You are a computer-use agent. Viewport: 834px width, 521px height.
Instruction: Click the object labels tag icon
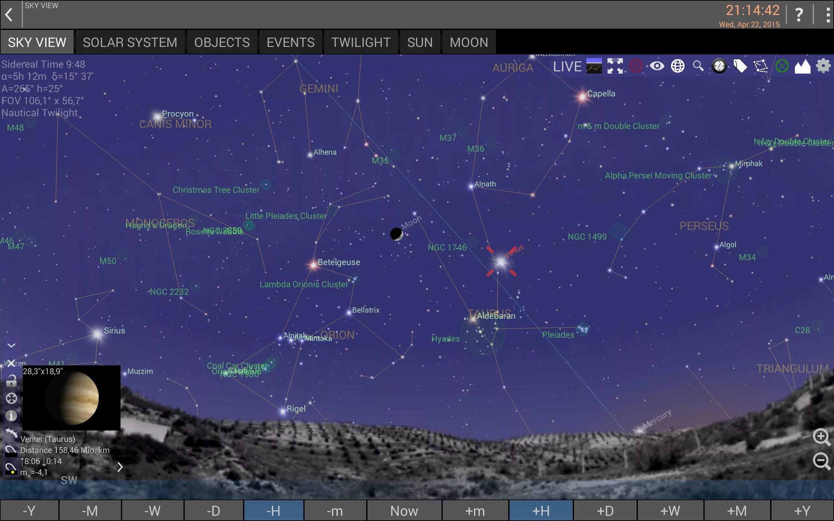point(740,66)
